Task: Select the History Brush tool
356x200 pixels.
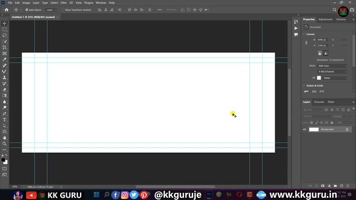Action: (x=4, y=83)
